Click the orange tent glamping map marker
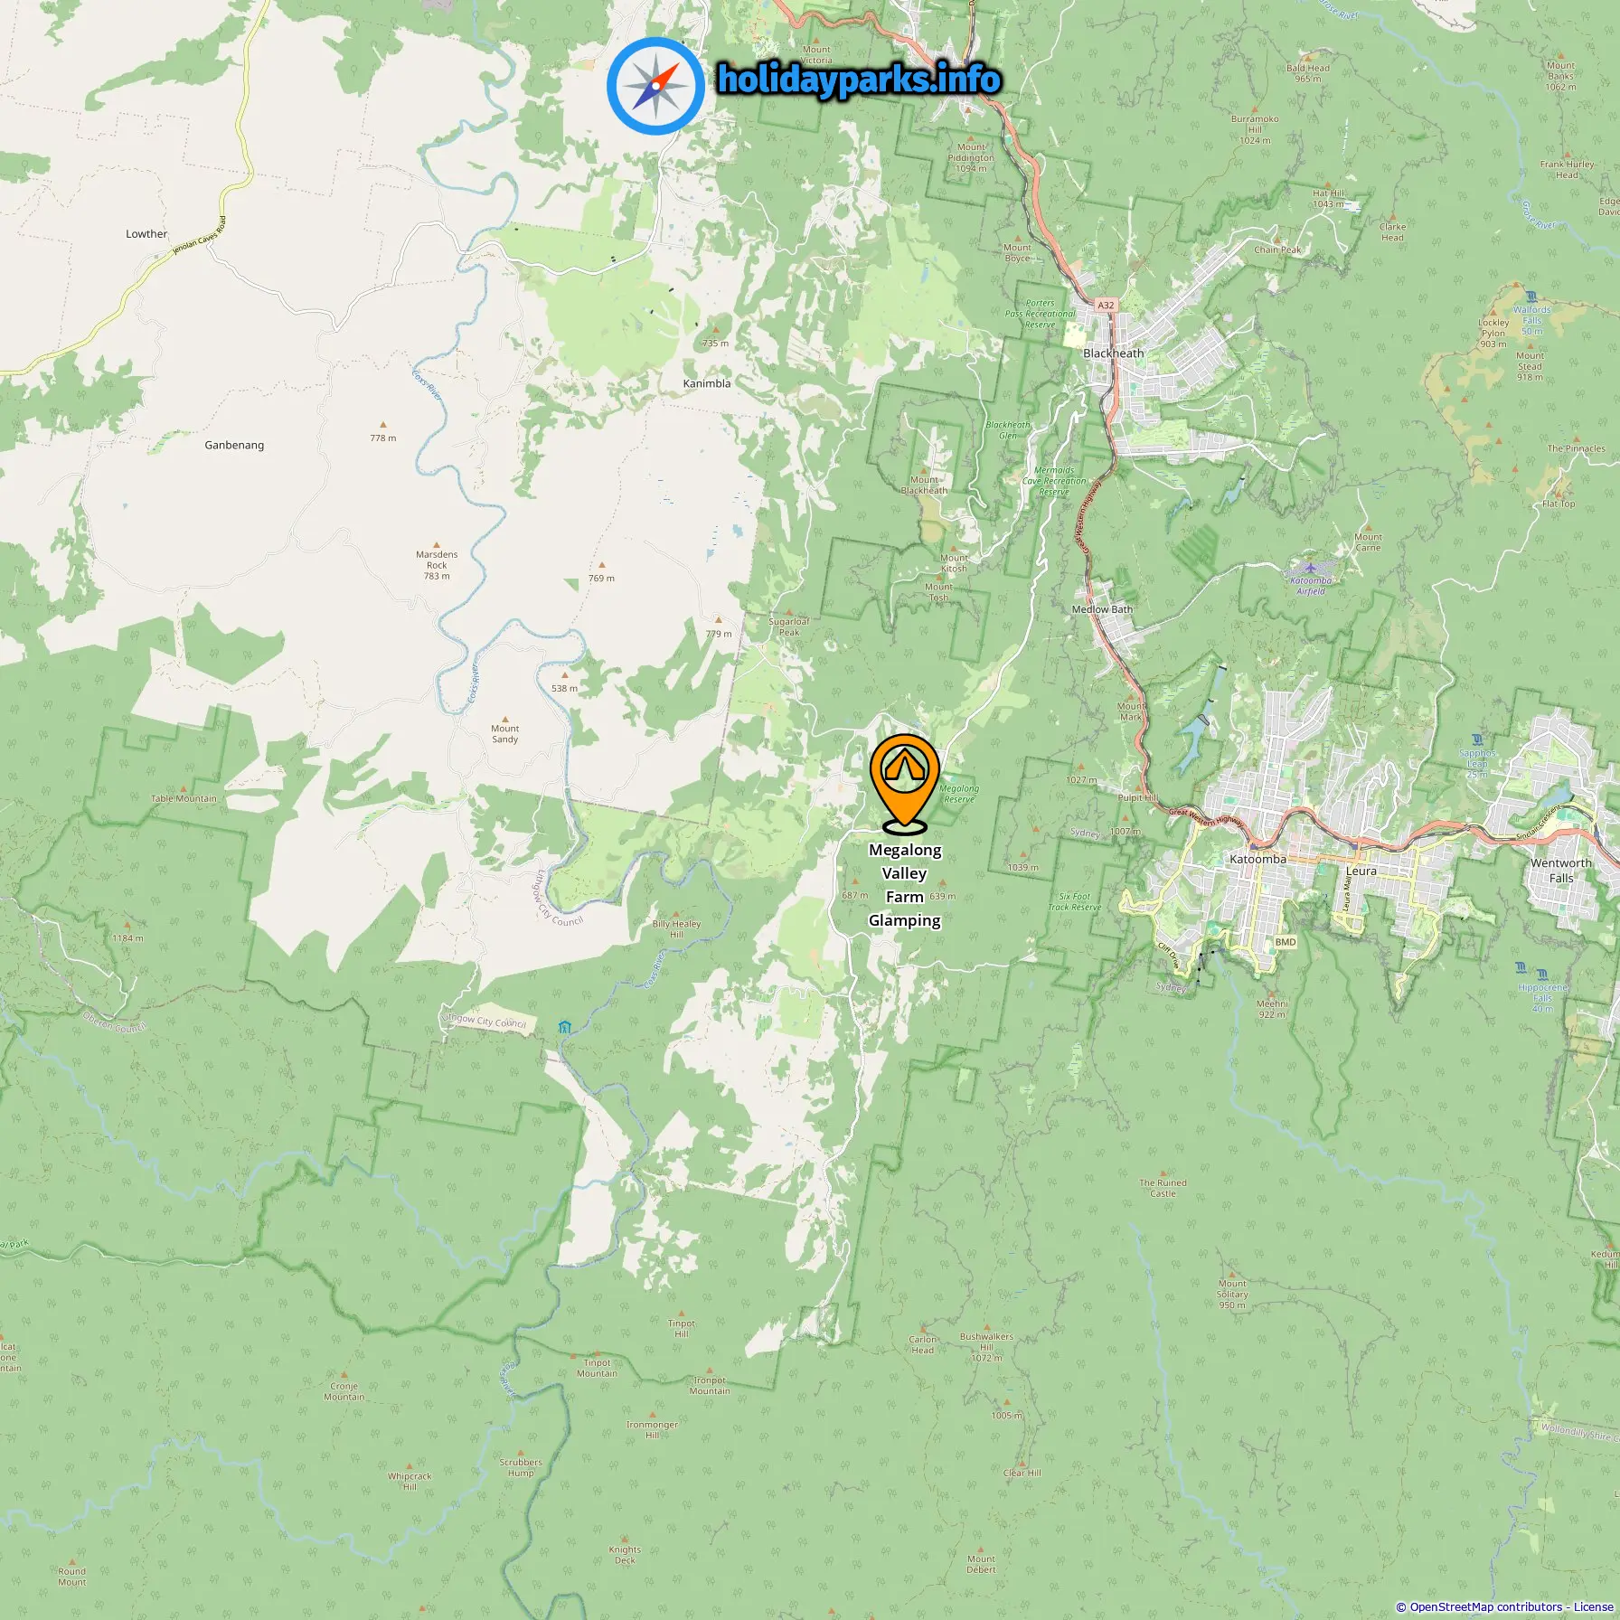Viewport: 1620px width, 1620px height. click(905, 783)
